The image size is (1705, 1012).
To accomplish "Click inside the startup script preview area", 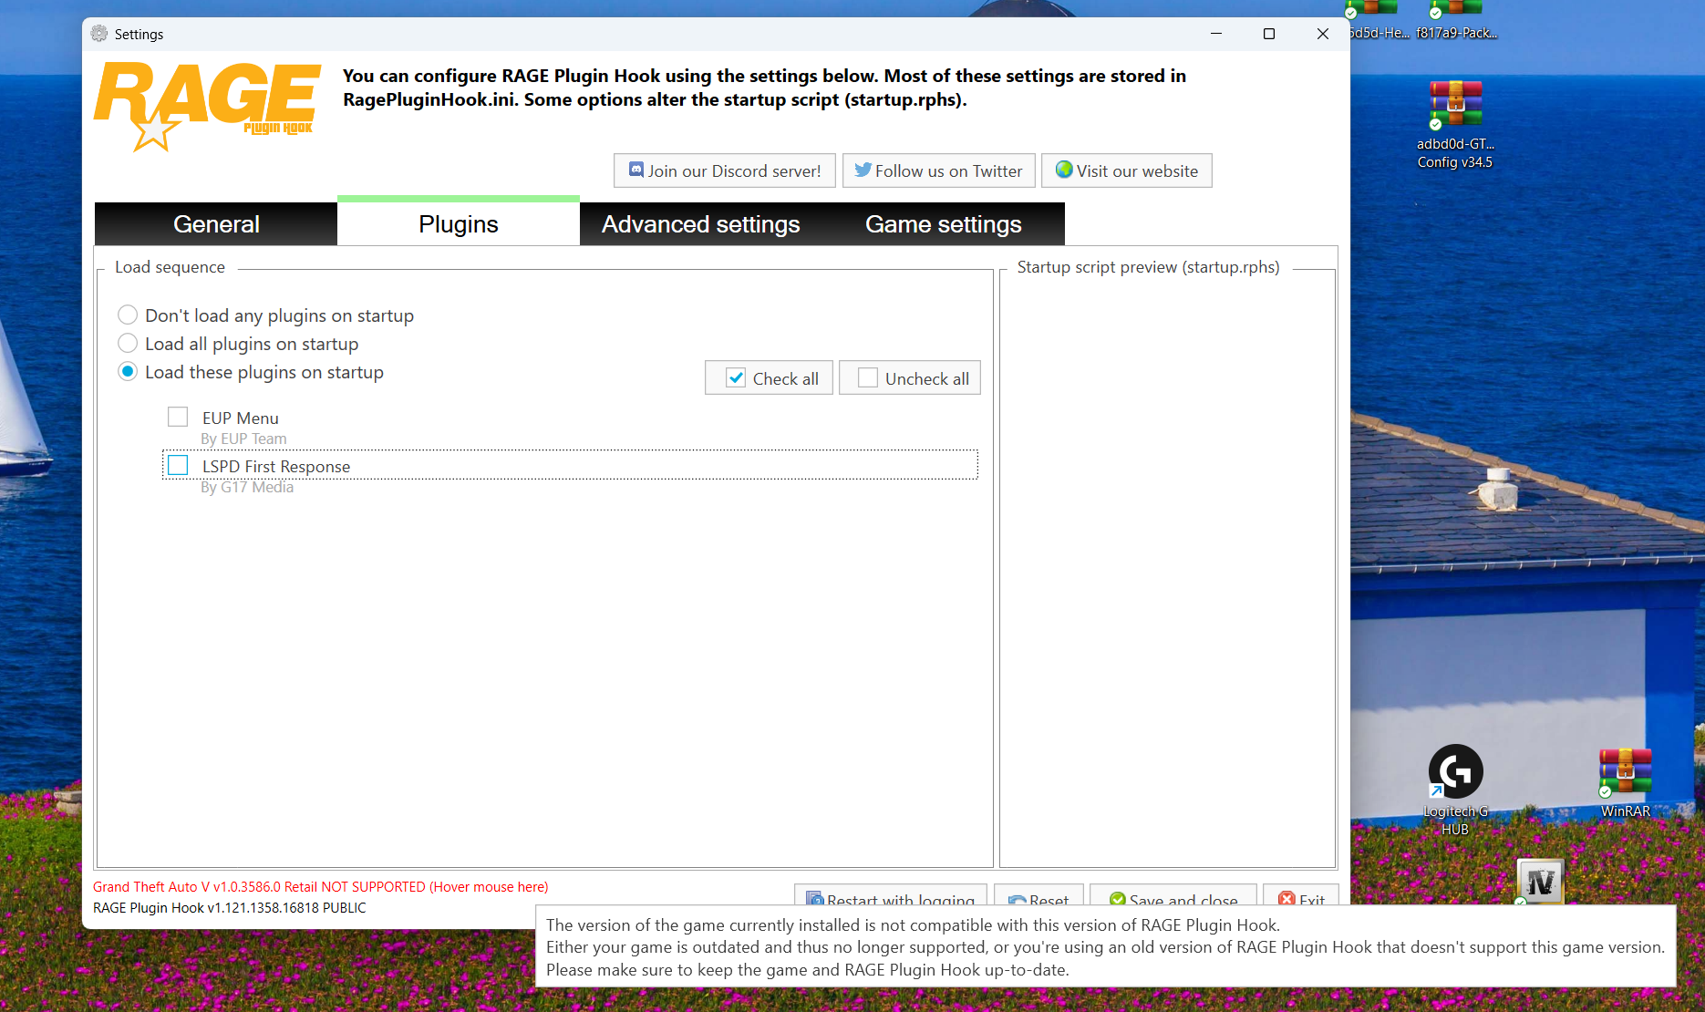I will [x=1168, y=570].
